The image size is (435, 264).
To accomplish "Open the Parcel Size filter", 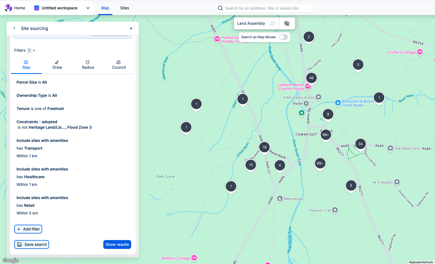I will pos(32,82).
